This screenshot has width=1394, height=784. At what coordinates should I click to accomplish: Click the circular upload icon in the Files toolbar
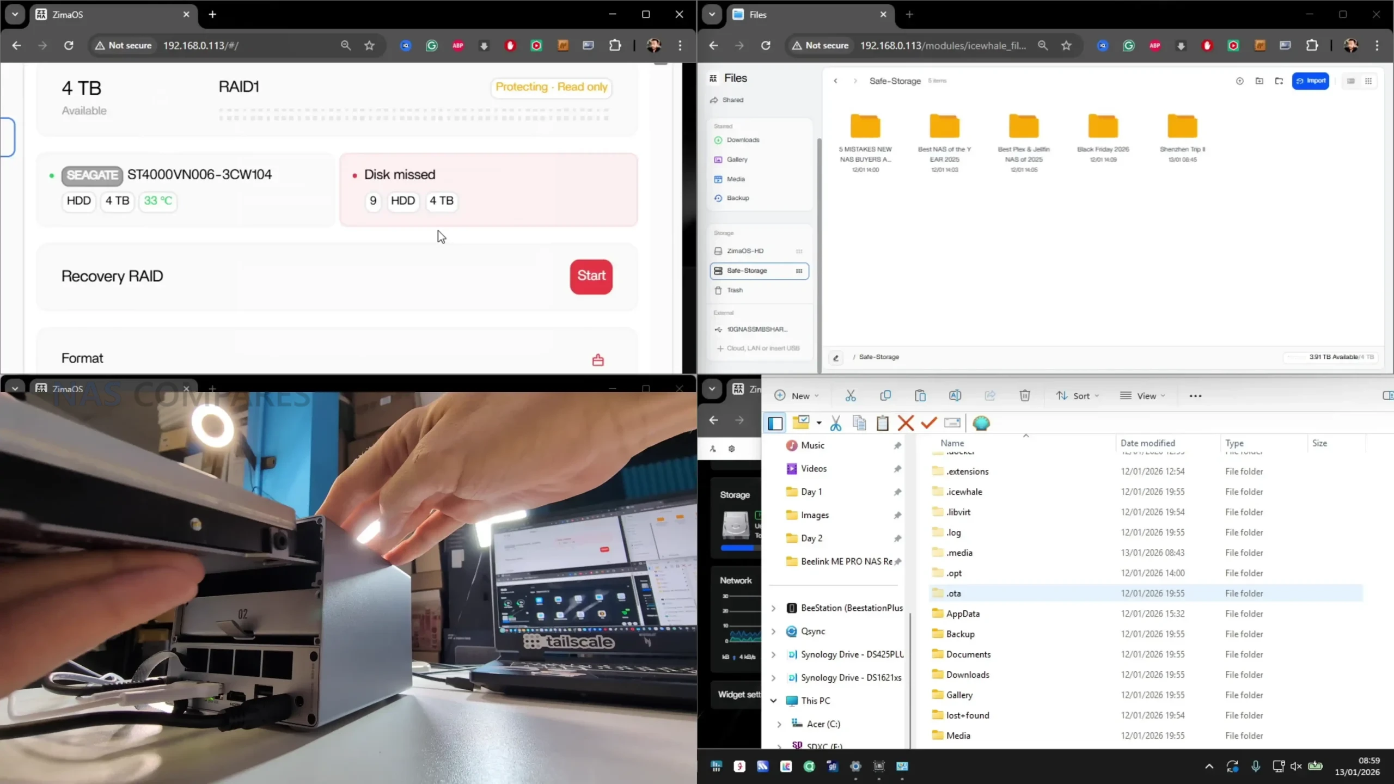click(x=1239, y=81)
